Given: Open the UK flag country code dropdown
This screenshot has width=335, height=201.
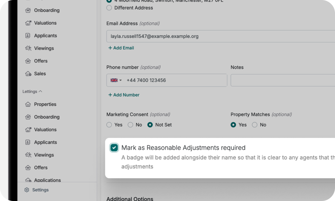Looking at the screenshot, I should [x=116, y=80].
